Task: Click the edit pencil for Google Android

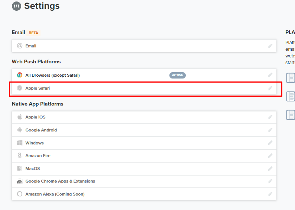Action: click(270, 130)
